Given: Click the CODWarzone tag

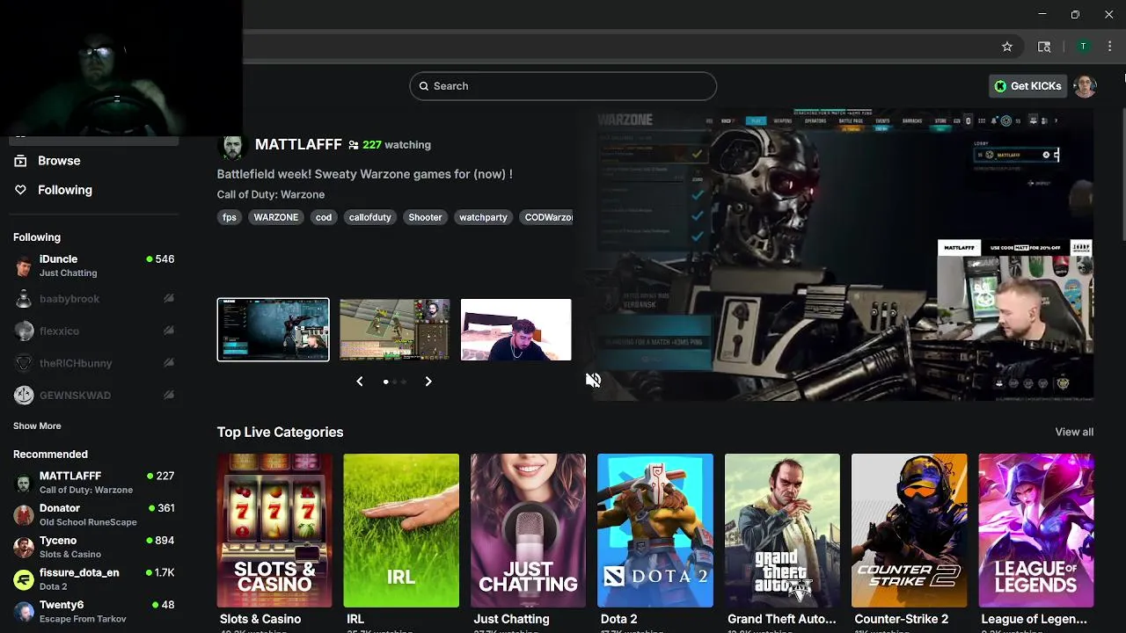Looking at the screenshot, I should (x=547, y=217).
